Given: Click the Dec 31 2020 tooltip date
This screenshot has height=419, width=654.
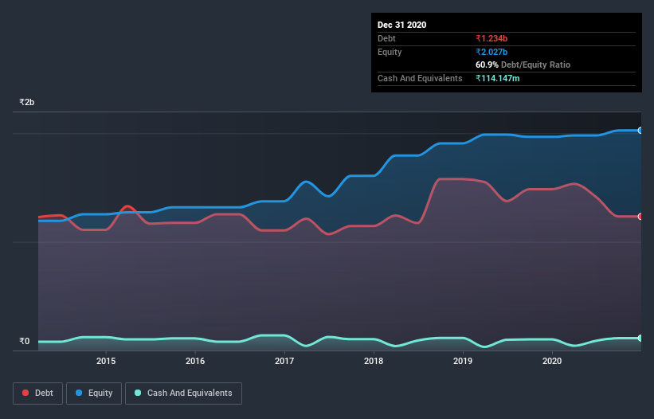Looking at the screenshot, I should (401, 25).
